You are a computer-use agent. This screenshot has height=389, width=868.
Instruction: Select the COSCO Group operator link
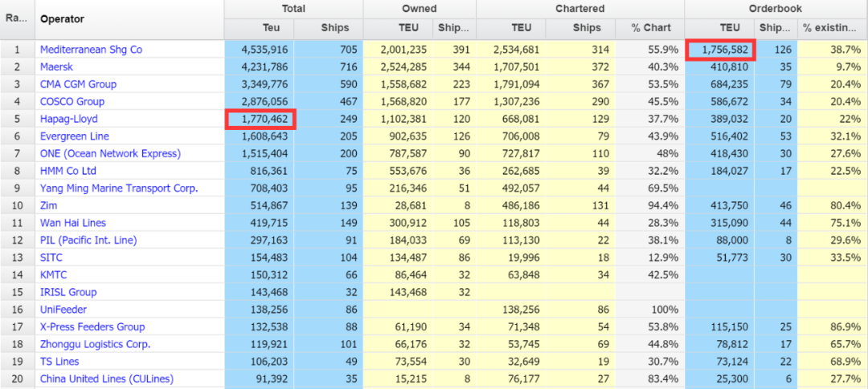[x=72, y=102]
